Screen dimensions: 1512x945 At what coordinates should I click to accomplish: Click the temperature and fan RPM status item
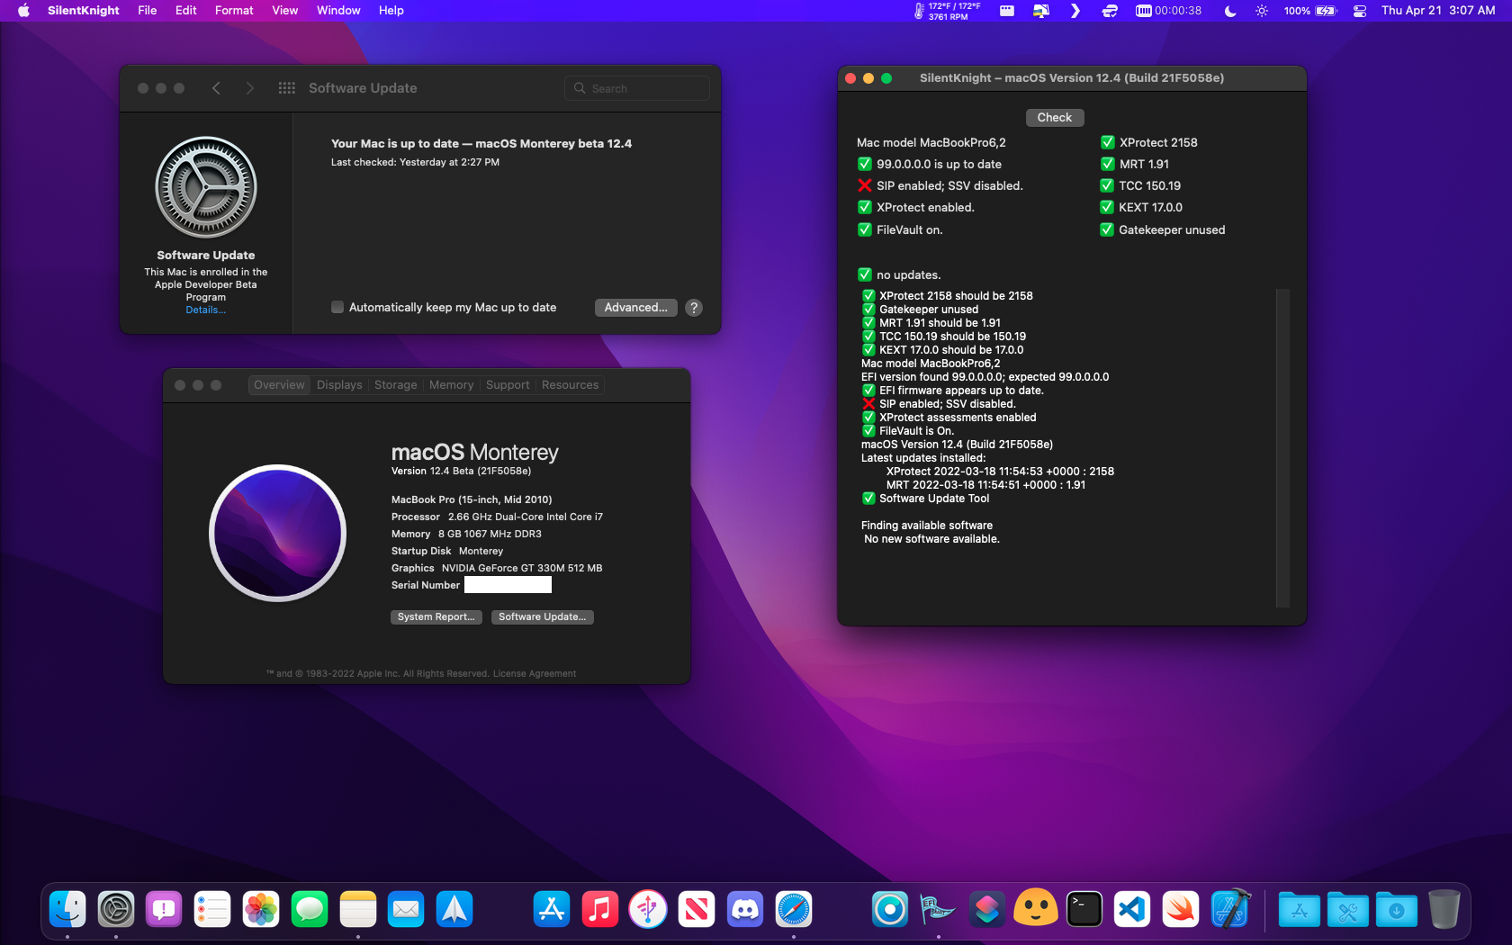(947, 11)
